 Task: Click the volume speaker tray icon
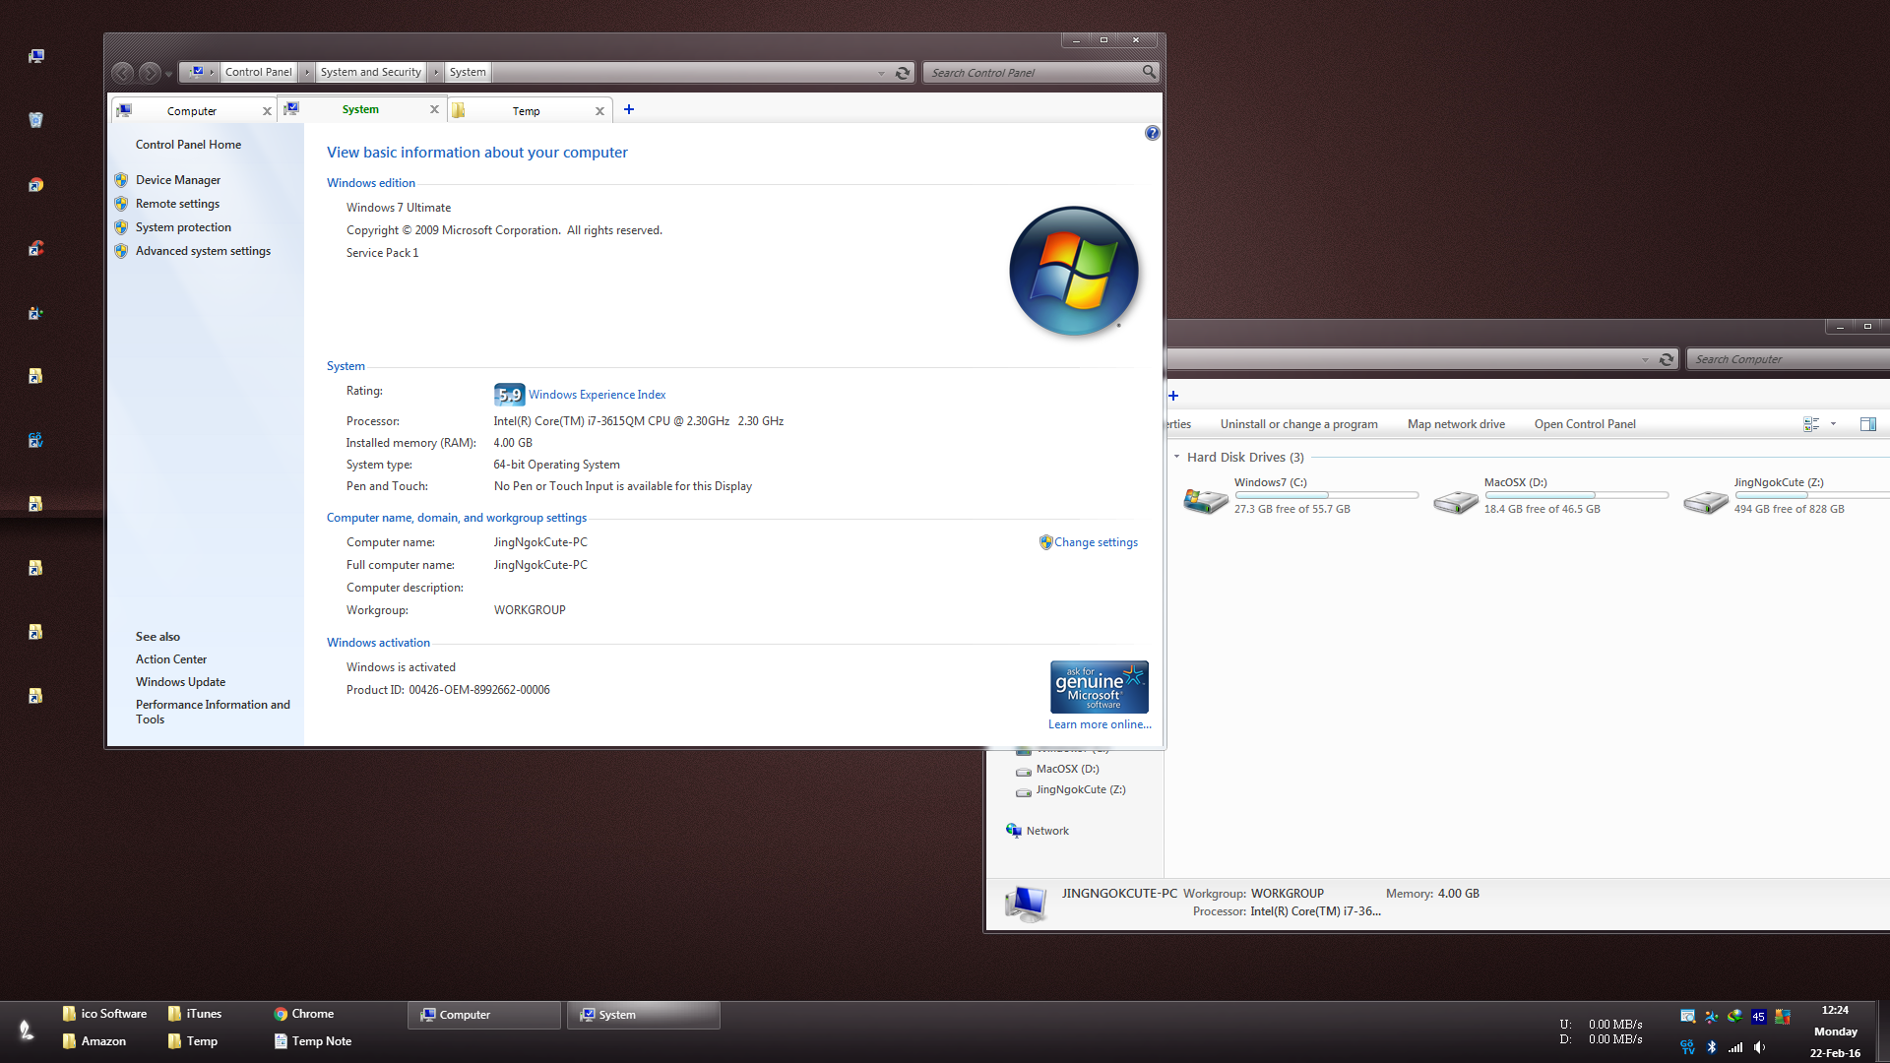click(1759, 1047)
